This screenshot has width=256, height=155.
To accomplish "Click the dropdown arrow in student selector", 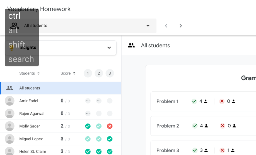I will 148,26.
